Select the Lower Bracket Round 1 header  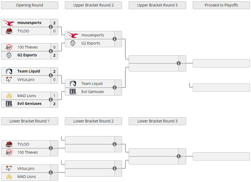[30, 121]
